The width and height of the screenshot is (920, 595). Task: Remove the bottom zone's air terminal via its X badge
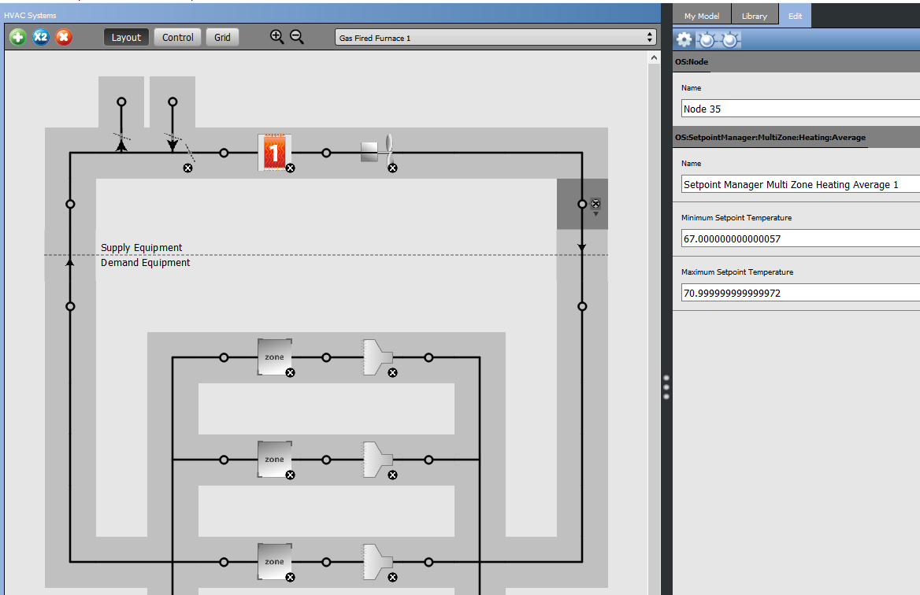tap(393, 578)
